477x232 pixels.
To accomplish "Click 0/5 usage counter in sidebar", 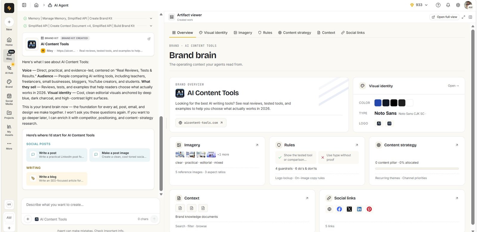I will click(x=9, y=204).
